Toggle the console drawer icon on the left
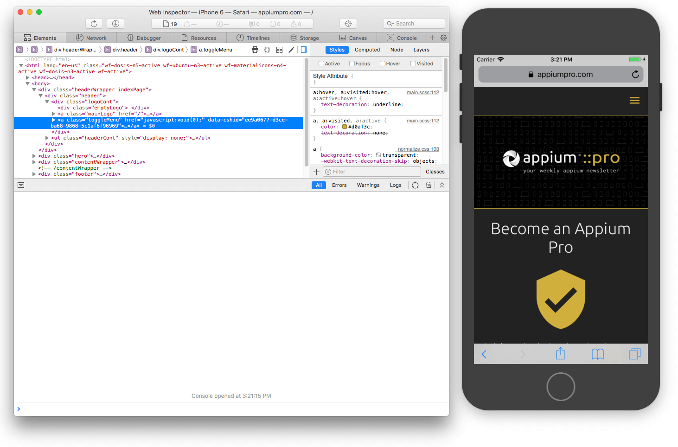The height and width of the screenshot is (447, 678). (21, 185)
